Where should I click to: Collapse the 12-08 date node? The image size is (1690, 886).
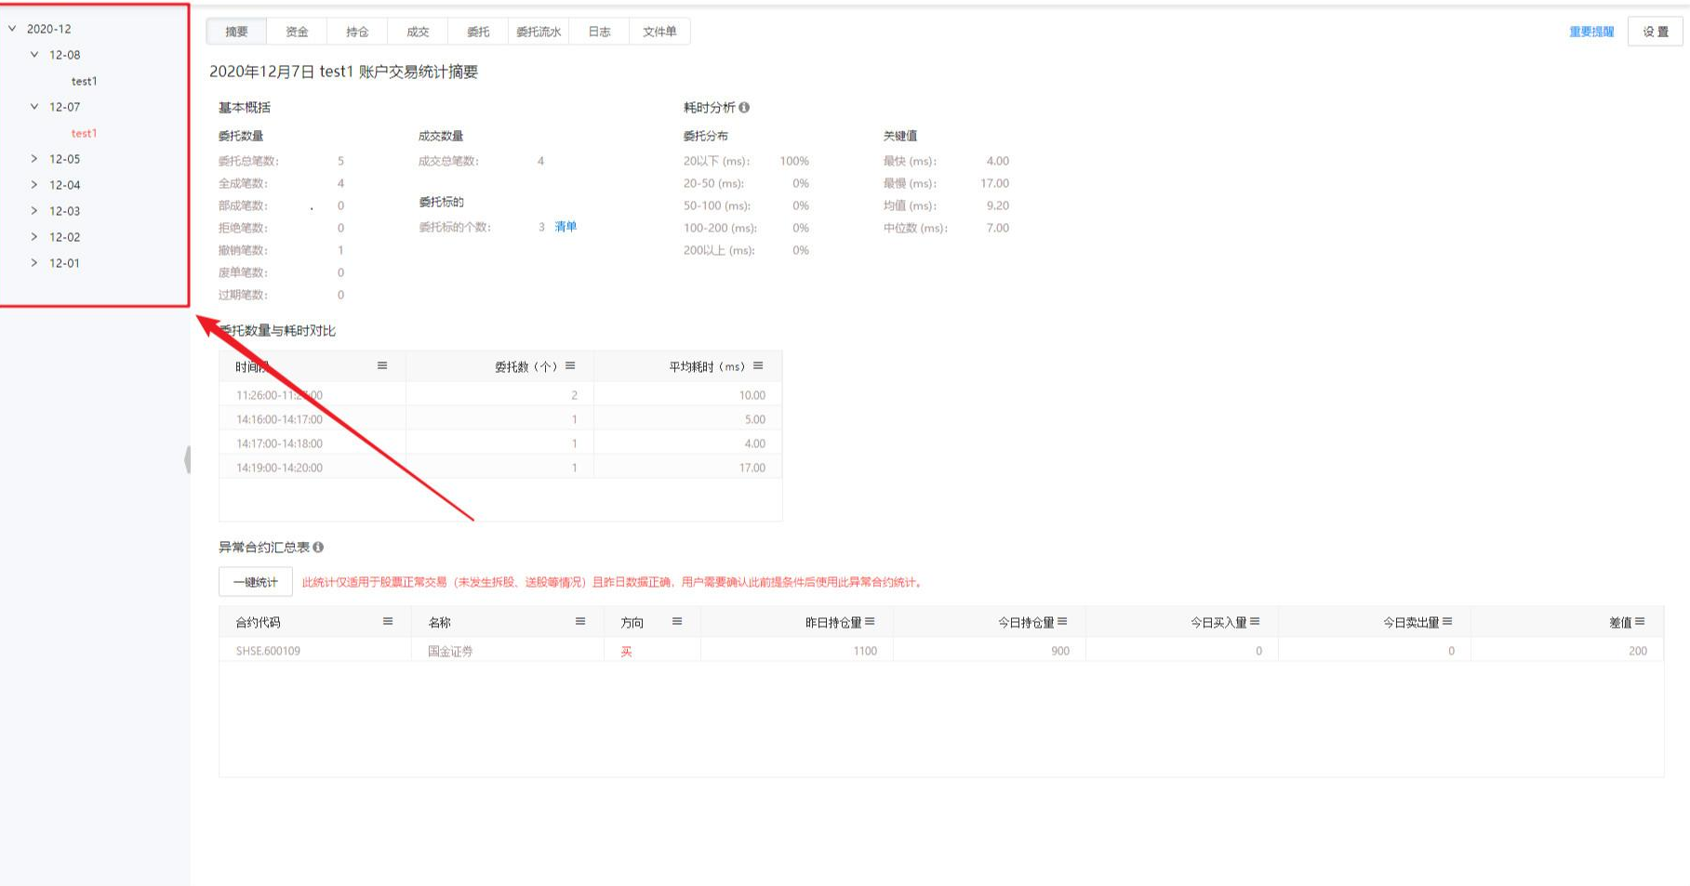pyautogui.click(x=34, y=55)
